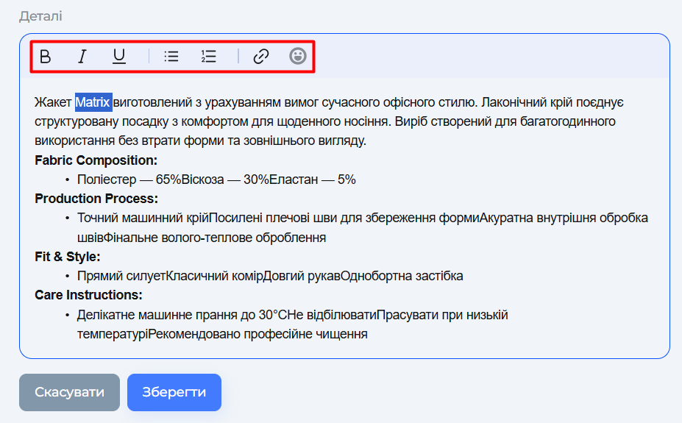Click the Деталі field label
Image resolution: width=682 pixels, height=423 pixels.
pyautogui.click(x=40, y=15)
